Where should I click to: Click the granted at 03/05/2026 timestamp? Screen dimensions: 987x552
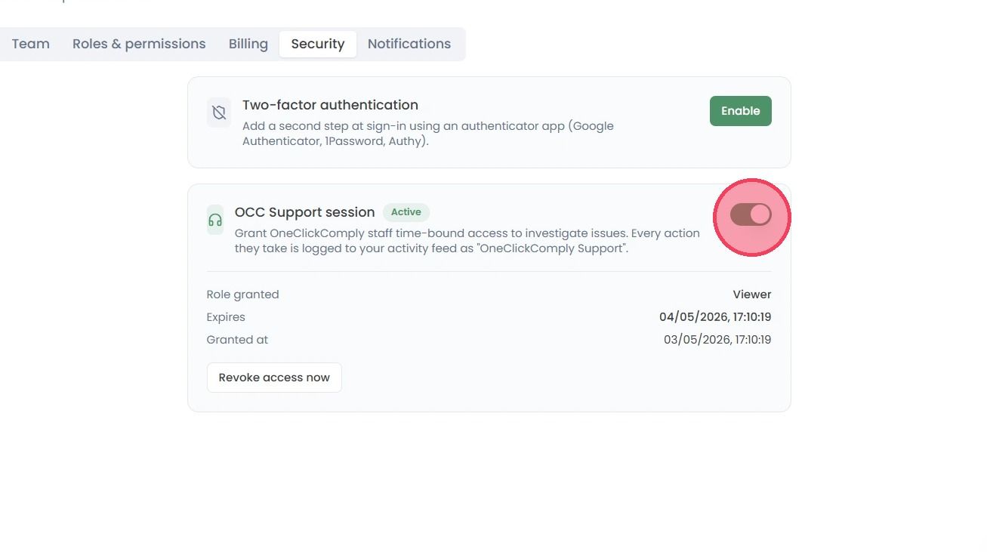click(717, 340)
